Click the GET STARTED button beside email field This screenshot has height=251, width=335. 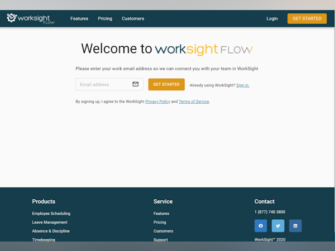(166, 84)
